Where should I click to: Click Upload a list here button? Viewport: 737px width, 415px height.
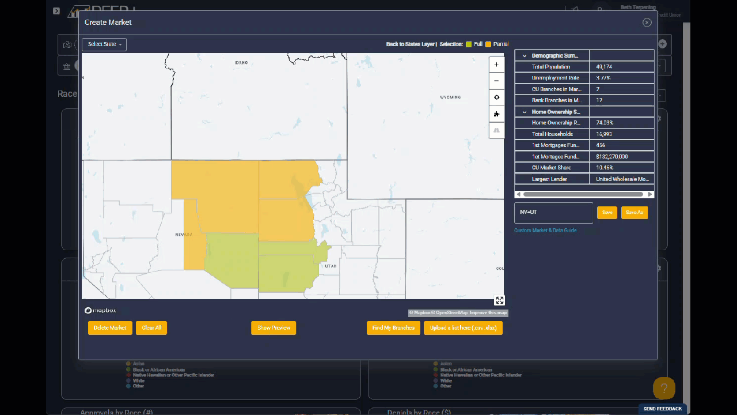click(463, 328)
